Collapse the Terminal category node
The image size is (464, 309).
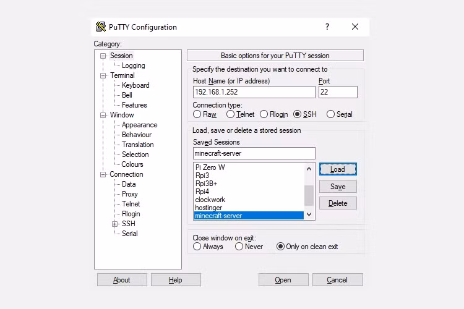pyautogui.click(x=103, y=75)
